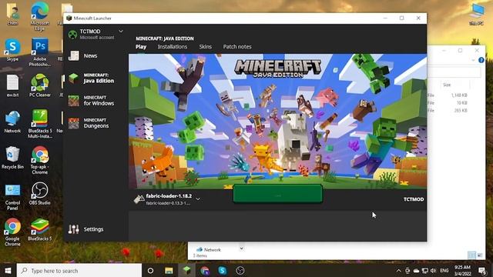Image resolution: width=493 pixels, height=277 pixels.
Task: Select This PC desktop icon
Action: pos(477,14)
